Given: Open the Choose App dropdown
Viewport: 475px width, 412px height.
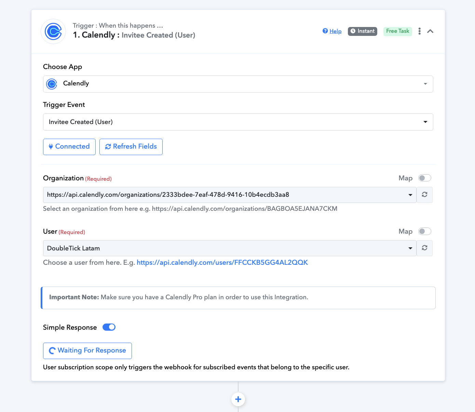Looking at the screenshot, I should 238,84.
